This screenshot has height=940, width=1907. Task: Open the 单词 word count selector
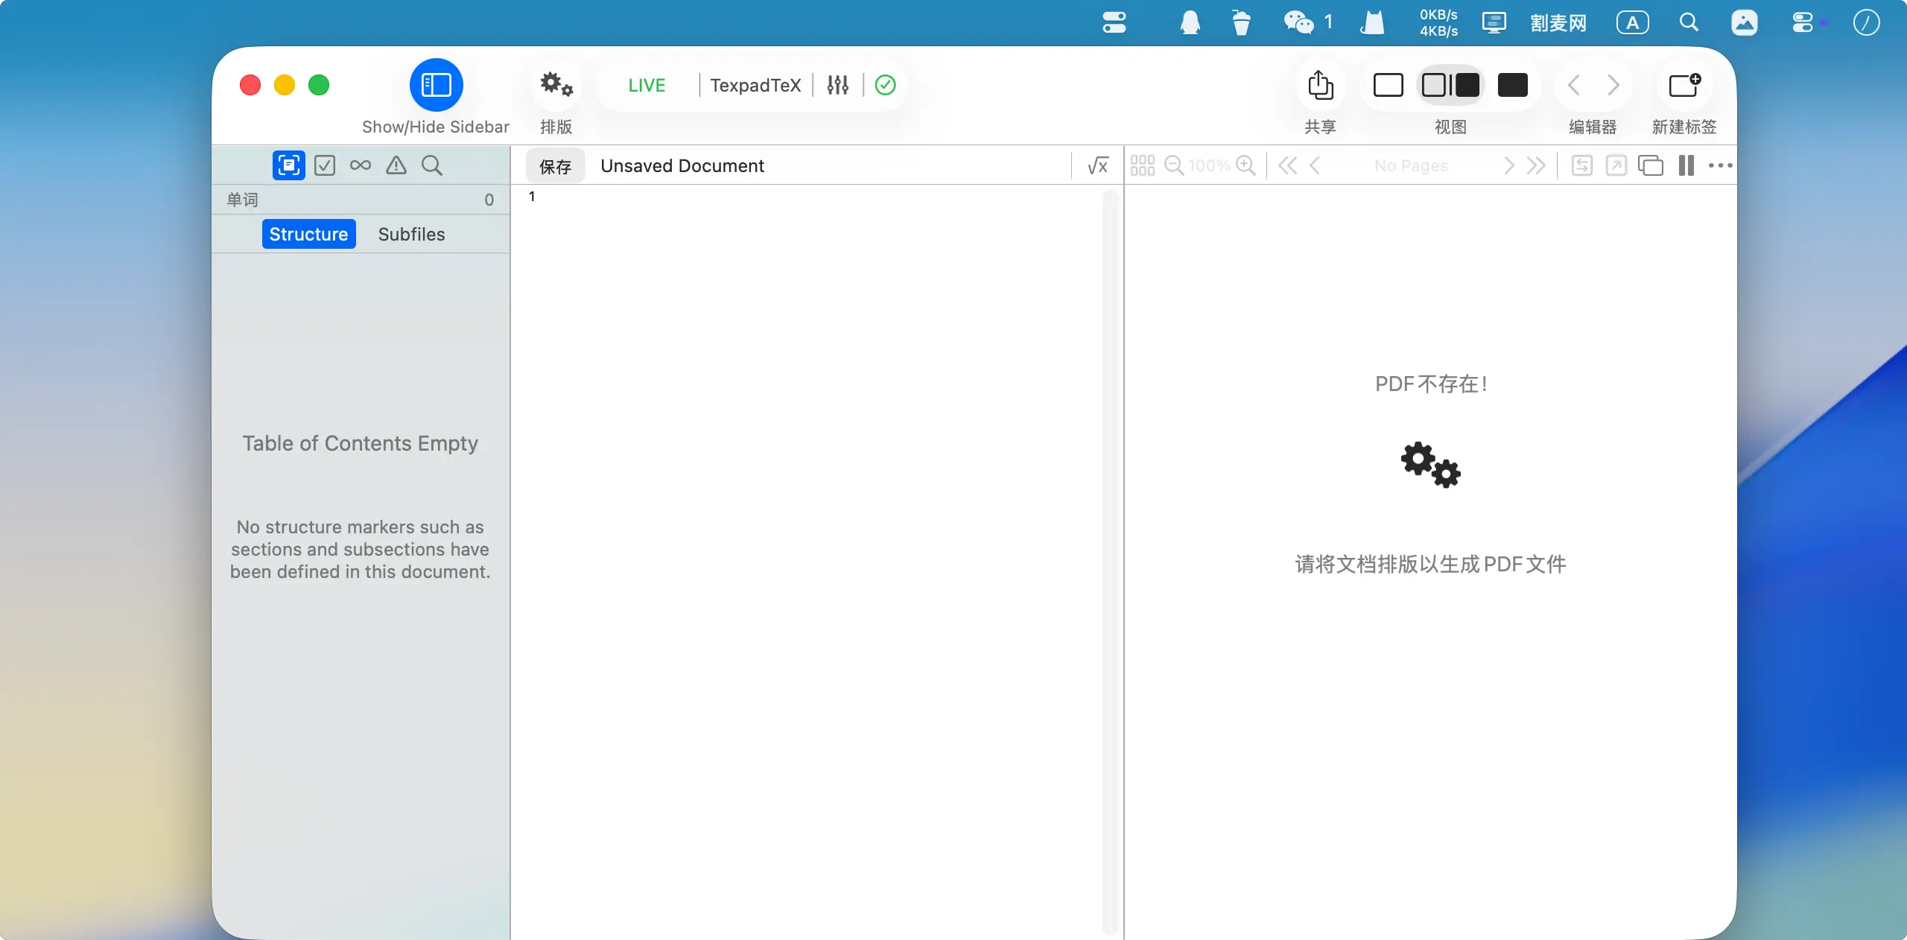(243, 200)
